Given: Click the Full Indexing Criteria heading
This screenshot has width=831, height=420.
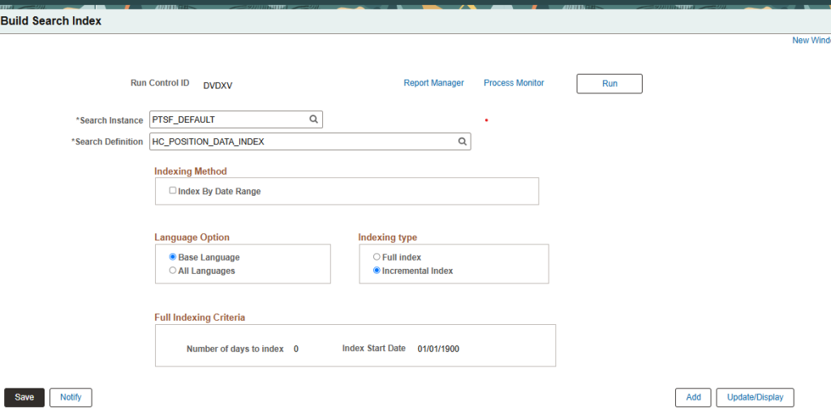Looking at the screenshot, I should [200, 318].
